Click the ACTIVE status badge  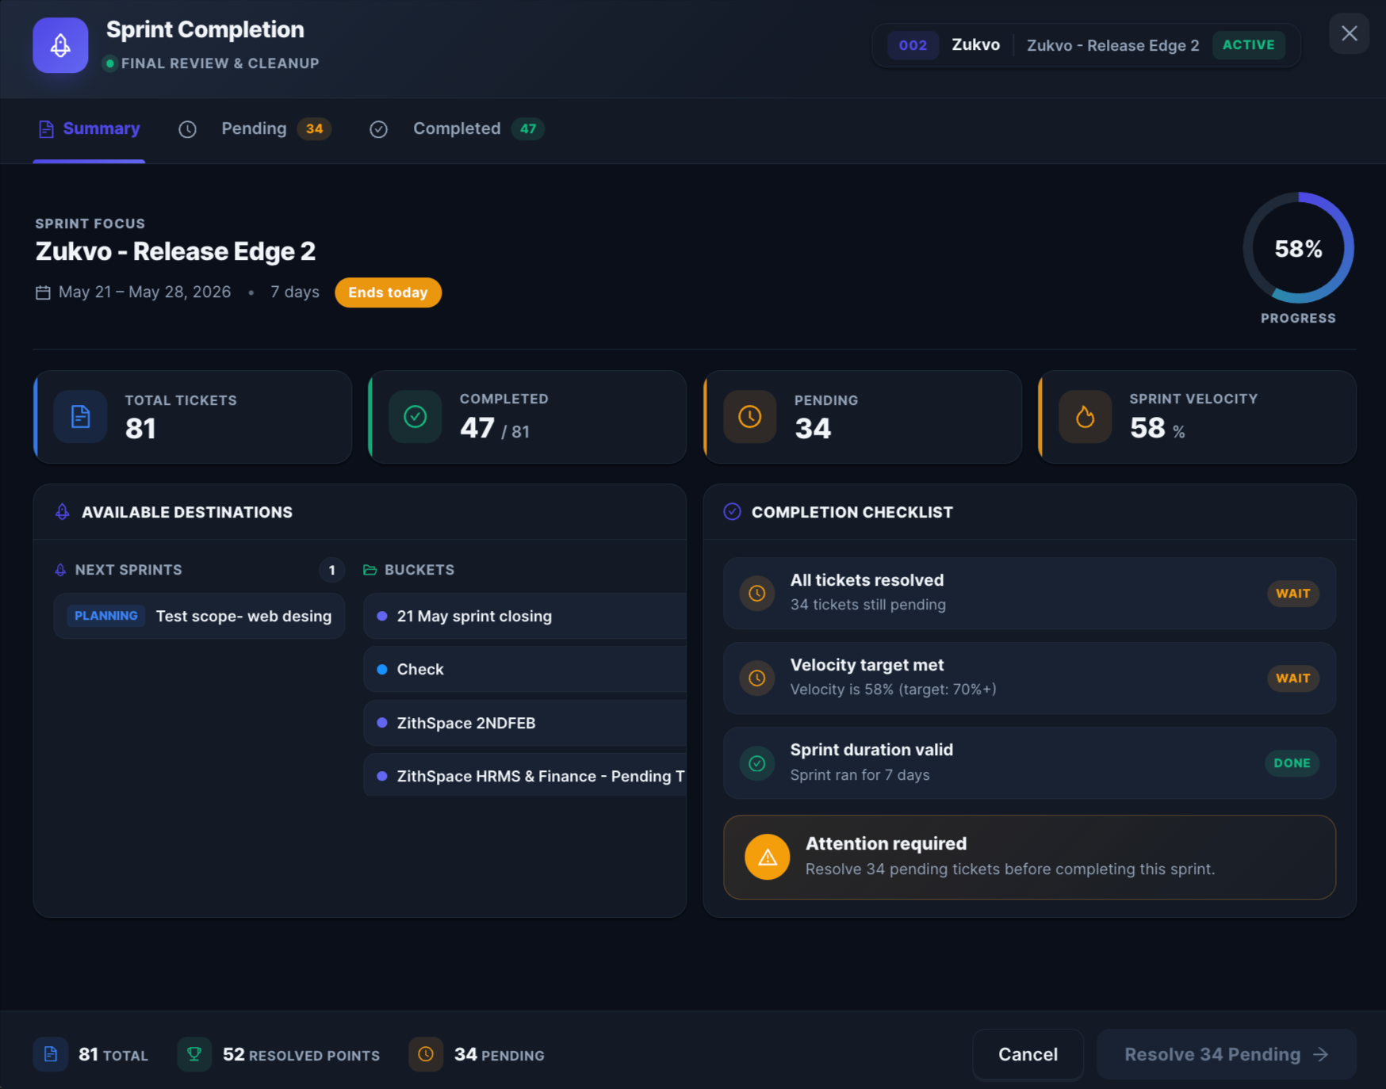1248,45
